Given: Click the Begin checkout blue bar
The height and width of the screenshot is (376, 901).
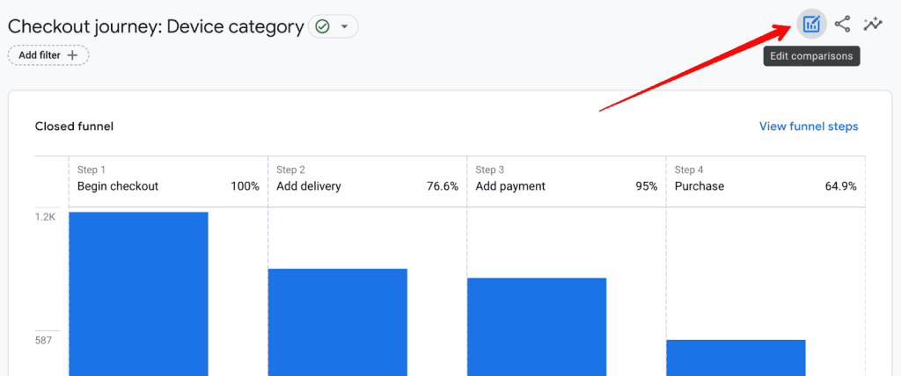Looking at the screenshot, I should click(x=138, y=293).
